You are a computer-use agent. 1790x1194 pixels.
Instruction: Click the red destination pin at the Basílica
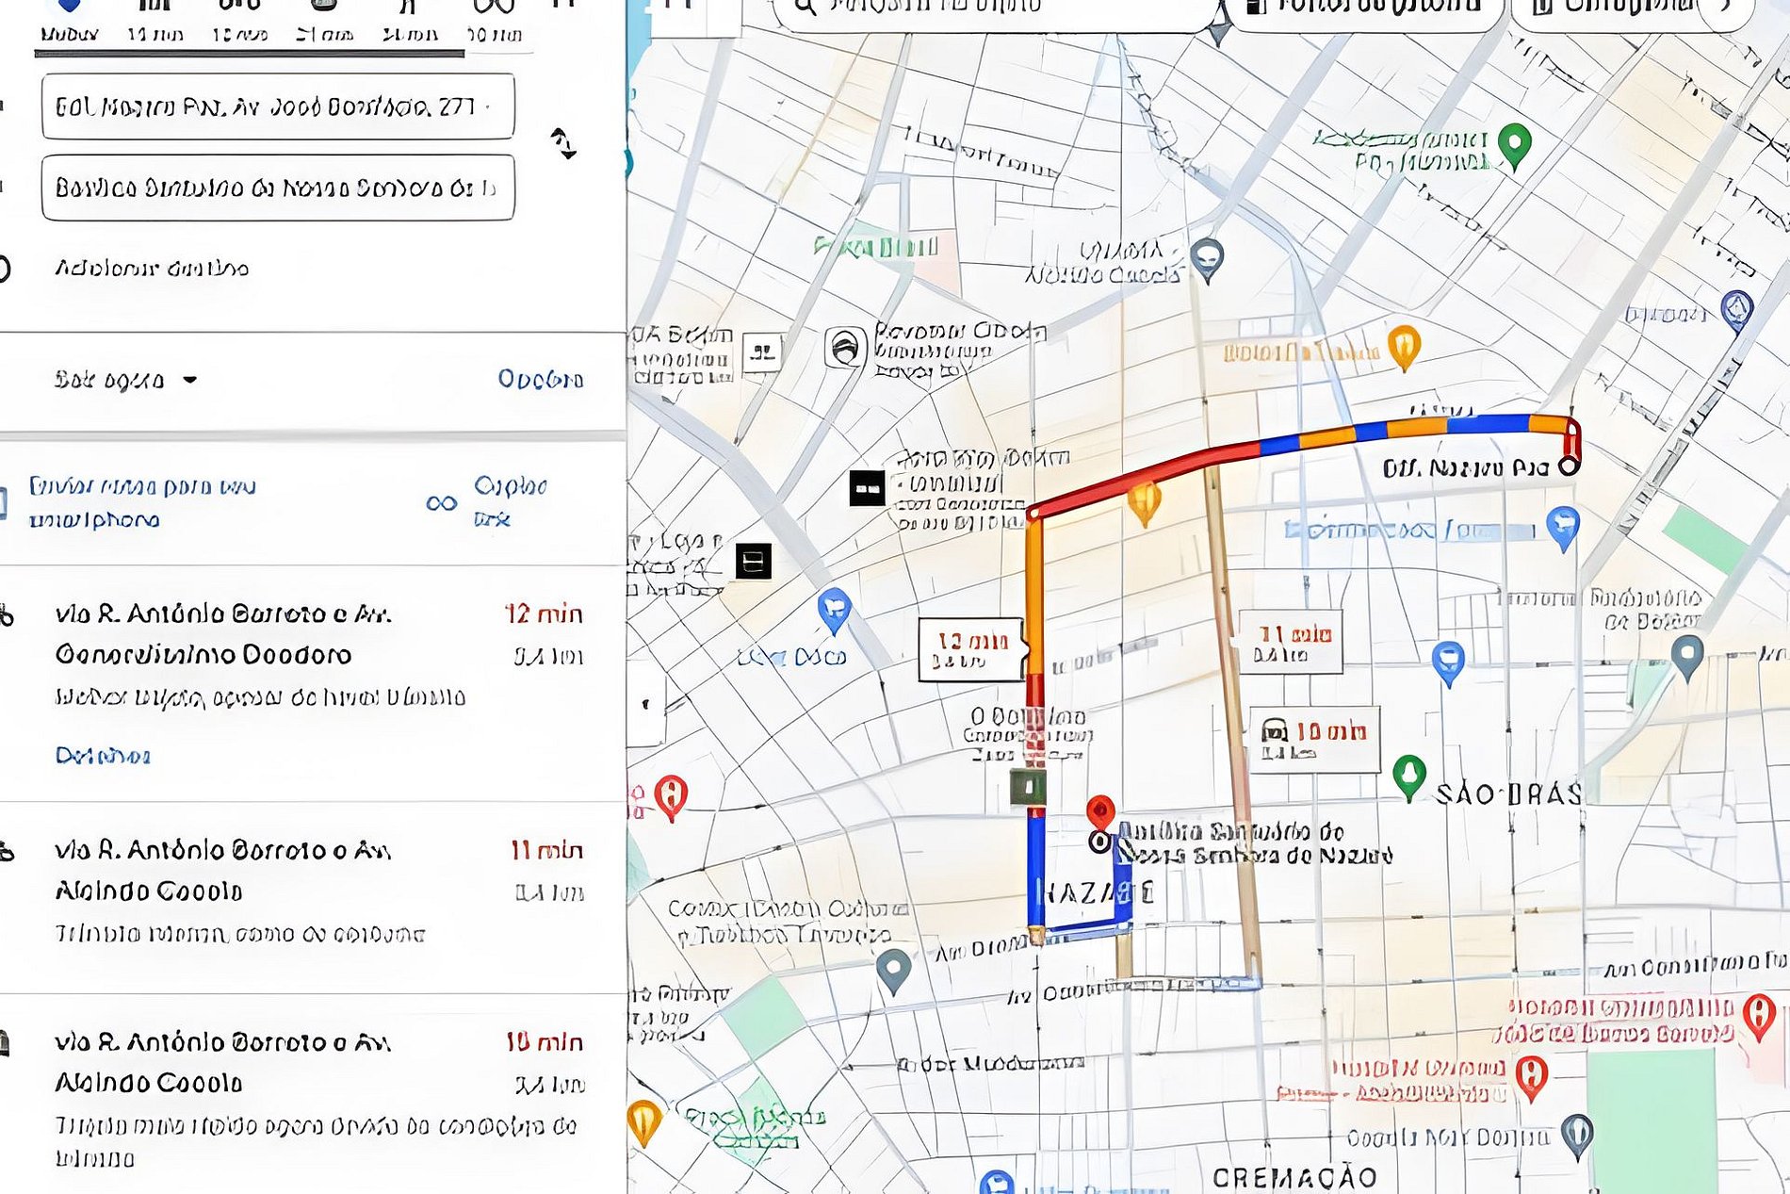[x=1100, y=812]
